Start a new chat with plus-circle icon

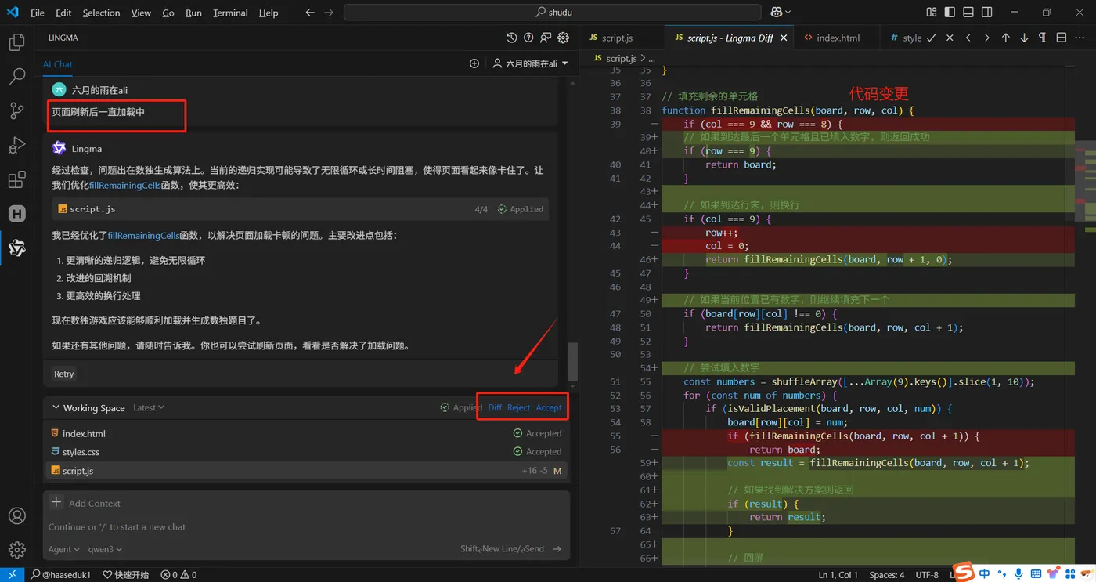point(474,63)
